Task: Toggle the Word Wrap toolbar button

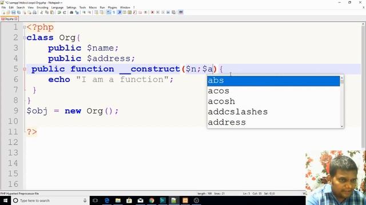Action: point(108,13)
